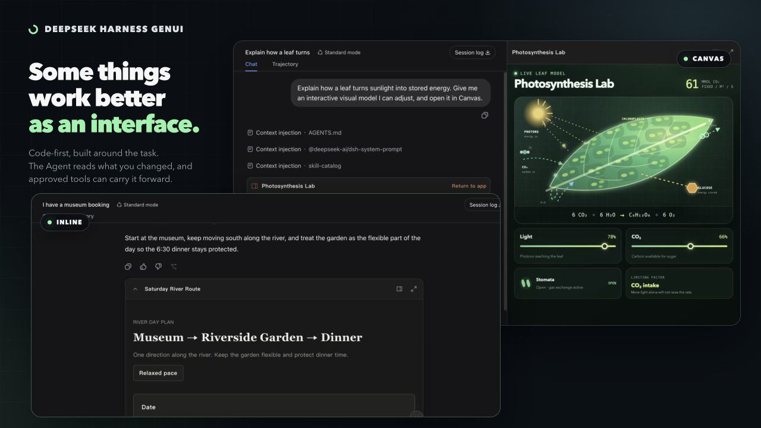Click the 'I have a museum booking' title
The image size is (761, 428).
pyautogui.click(x=76, y=204)
